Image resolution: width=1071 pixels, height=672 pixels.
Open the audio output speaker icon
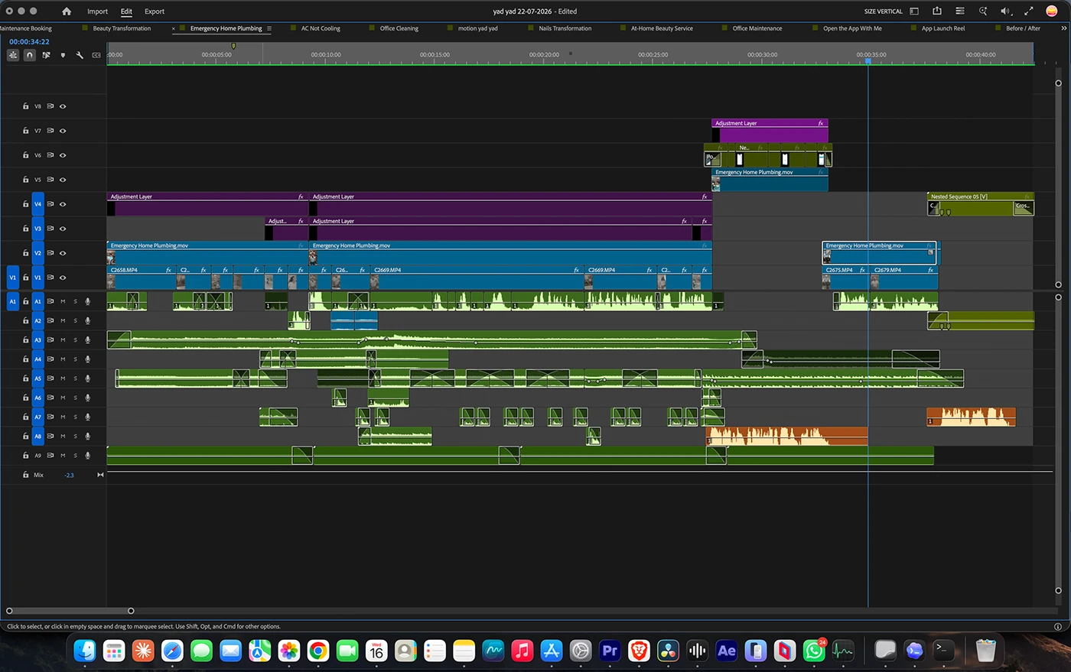click(1006, 11)
